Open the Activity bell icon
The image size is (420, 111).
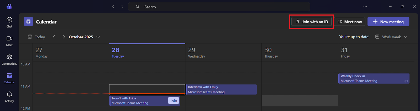[9, 97]
